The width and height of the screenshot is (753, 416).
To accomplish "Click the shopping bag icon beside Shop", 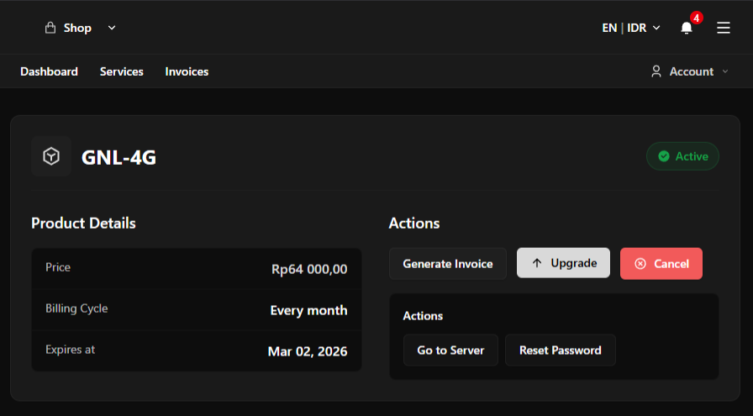I will point(50,28).
